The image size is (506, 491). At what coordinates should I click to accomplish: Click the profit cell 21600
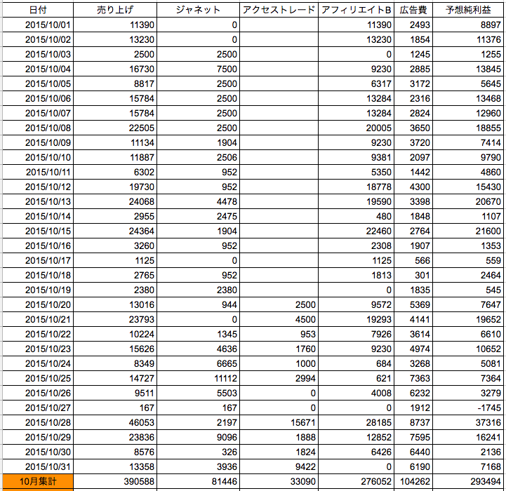pyautogui.click(x=468, y=231)
